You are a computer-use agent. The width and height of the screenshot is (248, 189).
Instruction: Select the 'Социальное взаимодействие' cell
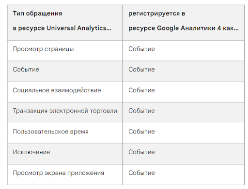coord(65,92)
